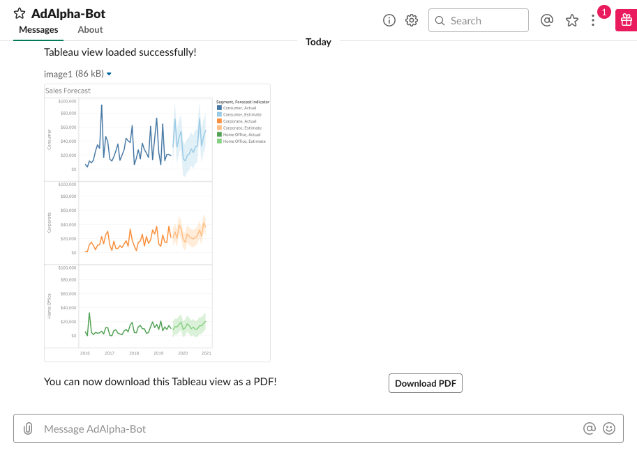Switch to the About tab
The image size is (637, 457).
coord(90,30)
